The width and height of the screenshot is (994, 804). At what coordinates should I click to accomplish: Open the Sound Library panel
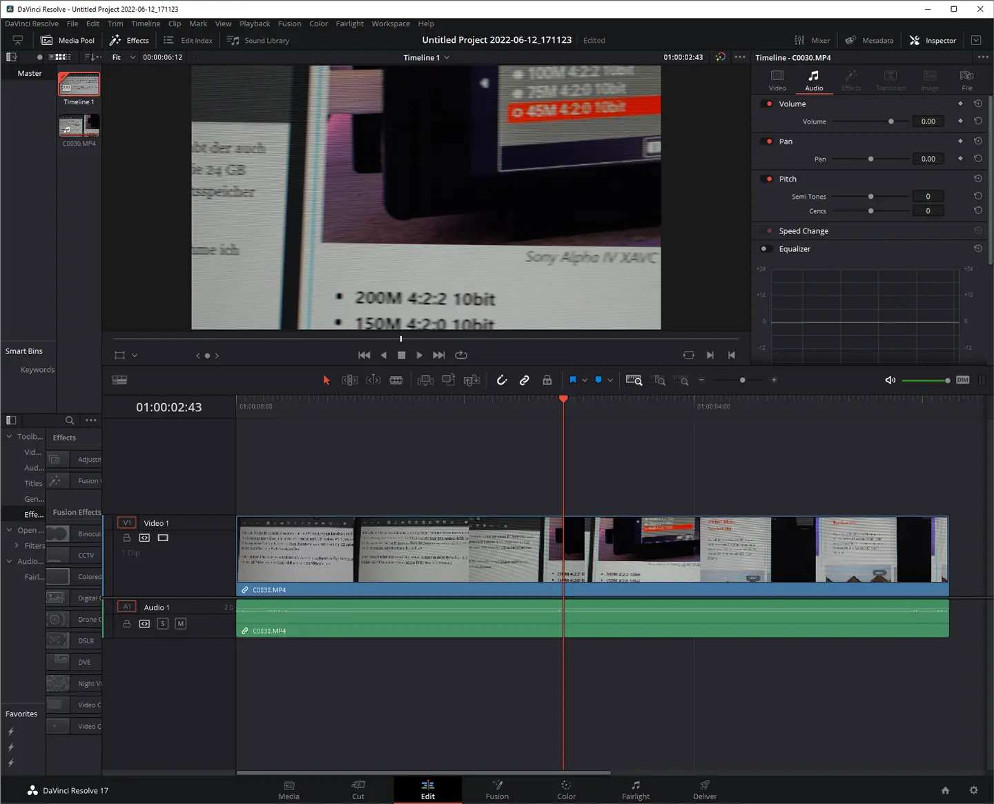(258, 41)
